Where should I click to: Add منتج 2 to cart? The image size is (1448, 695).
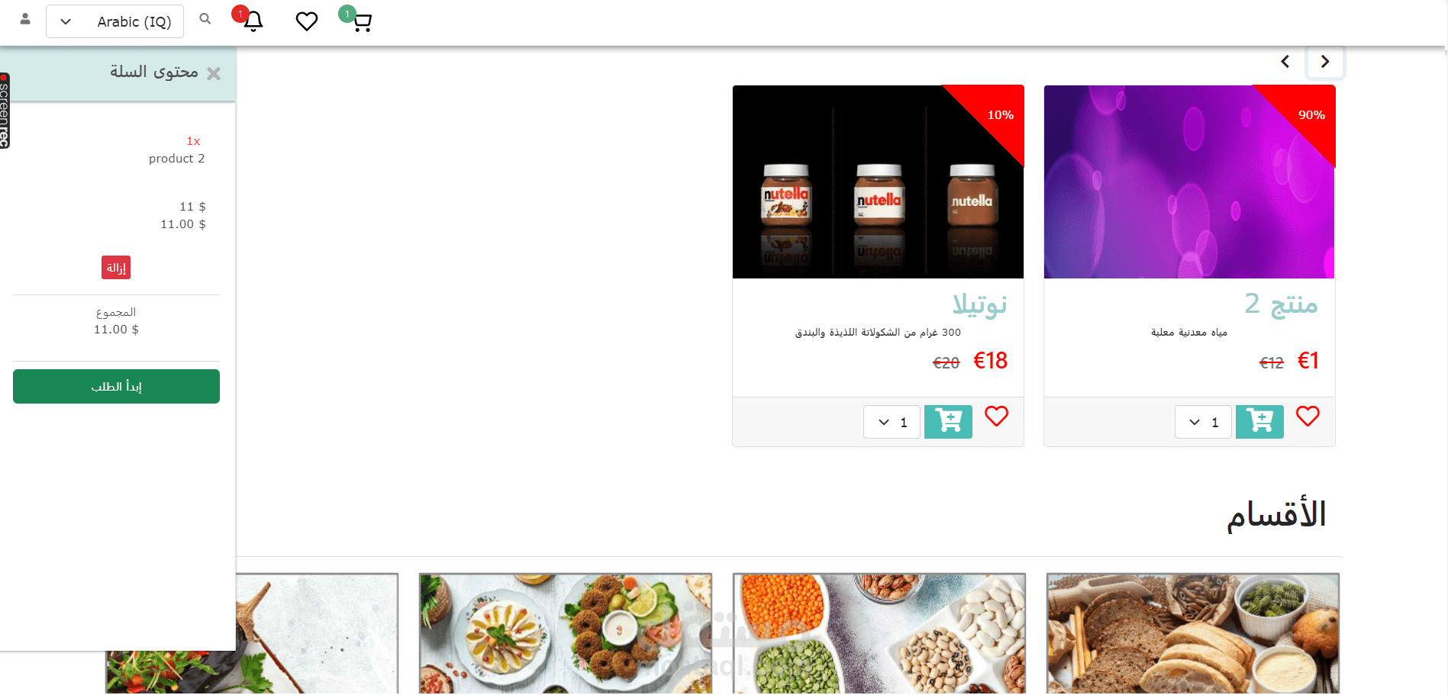tap(1259, 422)
